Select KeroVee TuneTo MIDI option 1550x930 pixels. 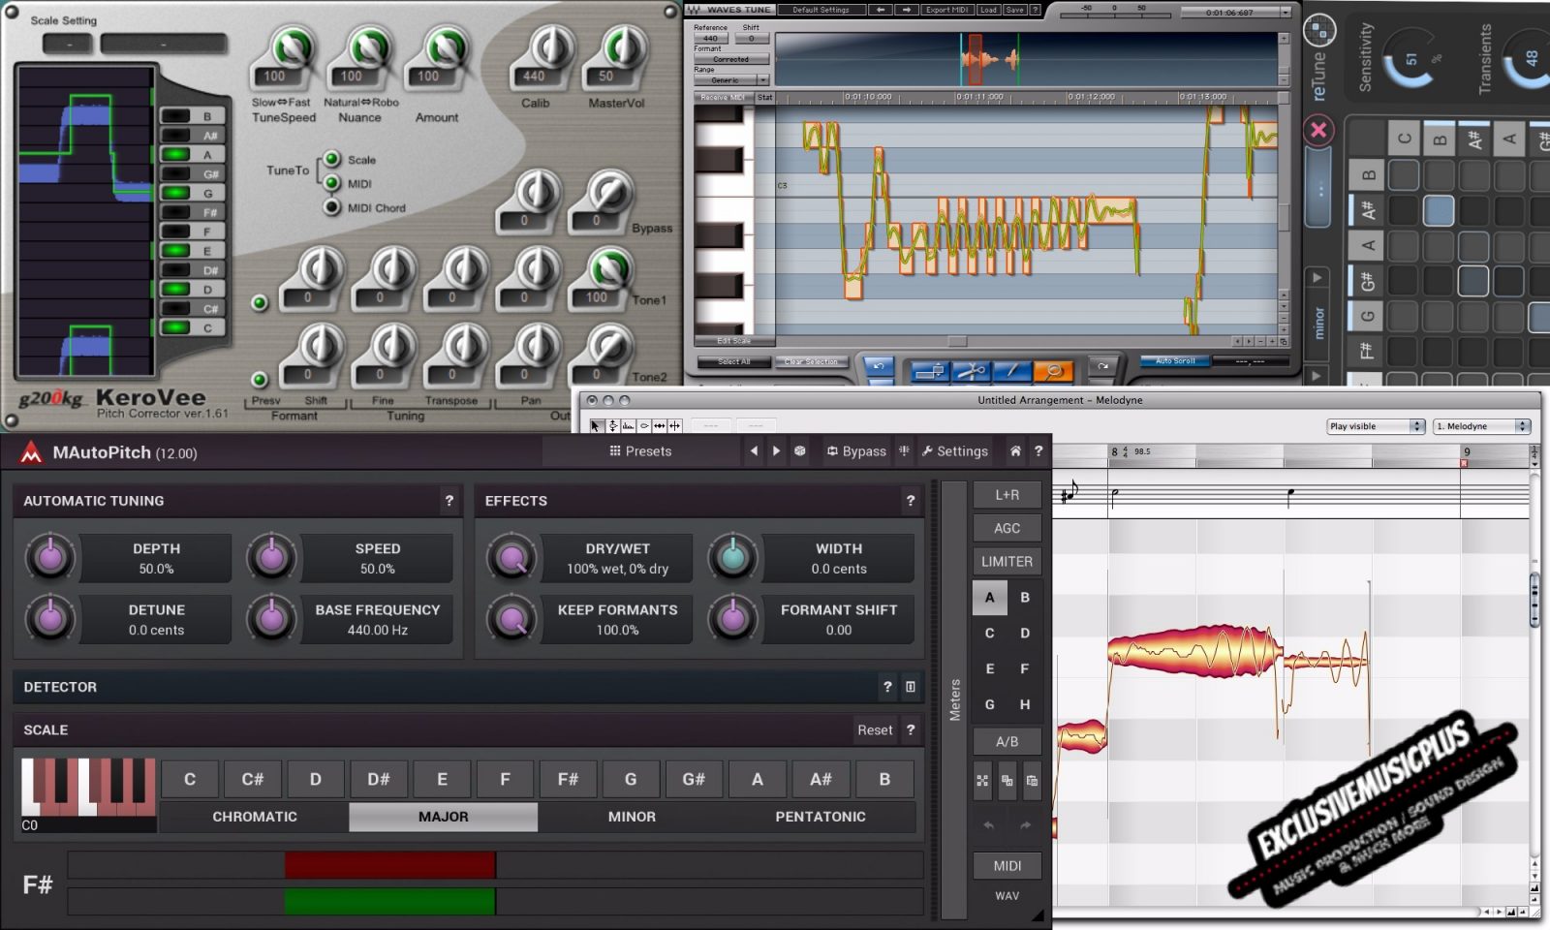331,183
